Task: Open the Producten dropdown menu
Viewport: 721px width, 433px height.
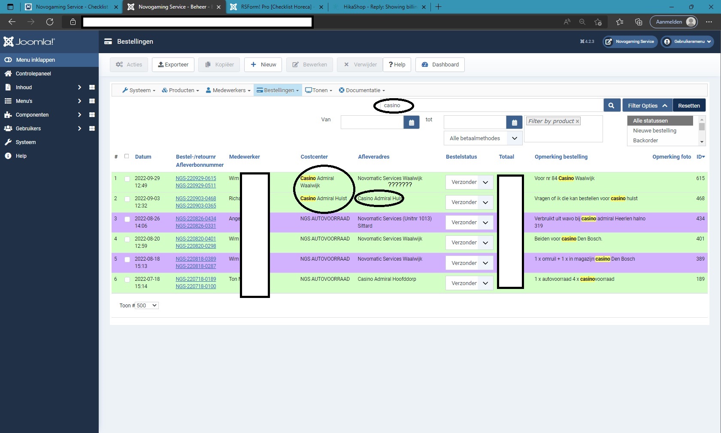Action: (180, 90)
